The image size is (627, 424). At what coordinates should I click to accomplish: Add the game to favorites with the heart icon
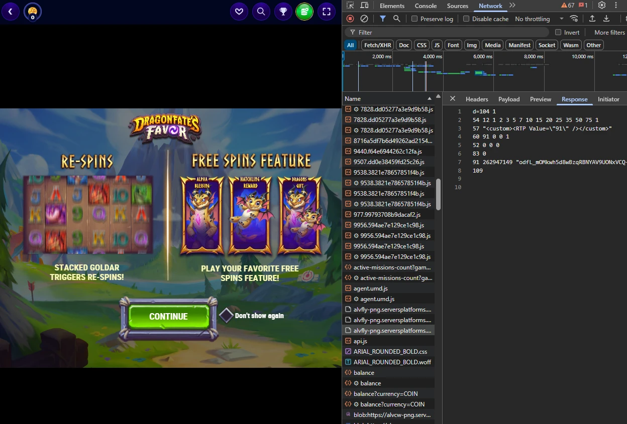point(239,11)
